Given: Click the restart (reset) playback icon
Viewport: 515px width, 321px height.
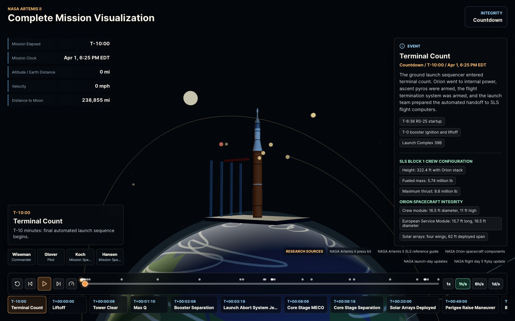Looking at the screenshot, I should (17, 284).
